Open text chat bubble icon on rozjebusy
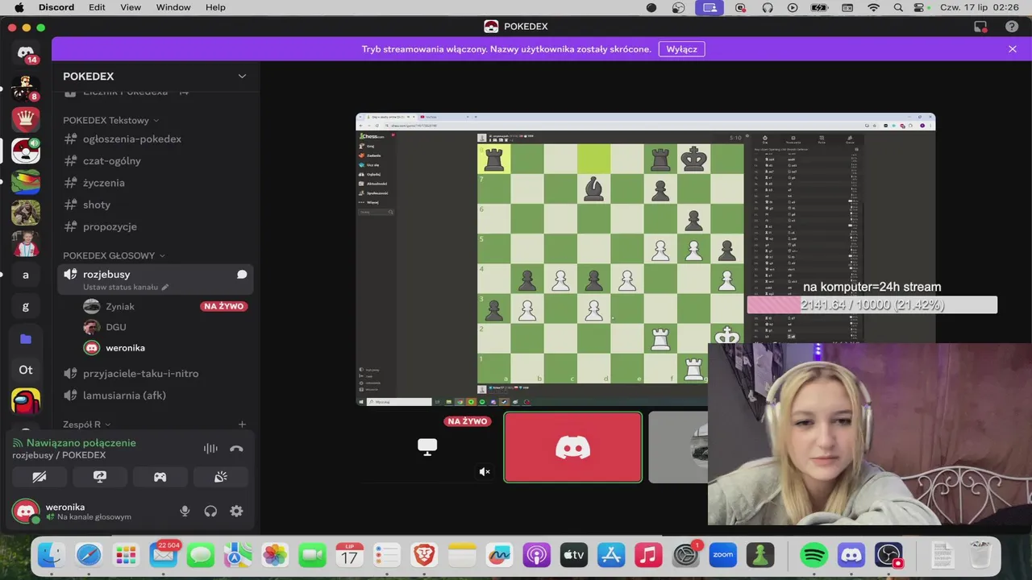 click(x=242, y=275)
